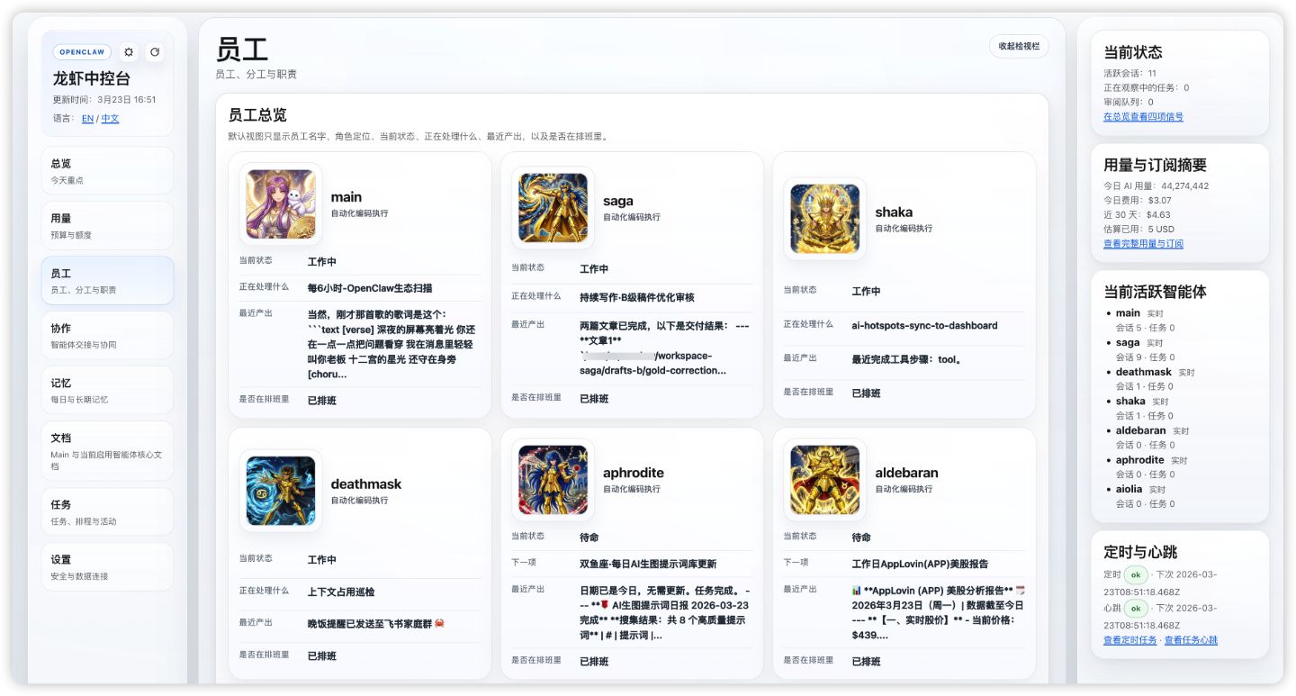Click the 每6小时-OpenClaw生态扫描 task text

pos(370,288)
